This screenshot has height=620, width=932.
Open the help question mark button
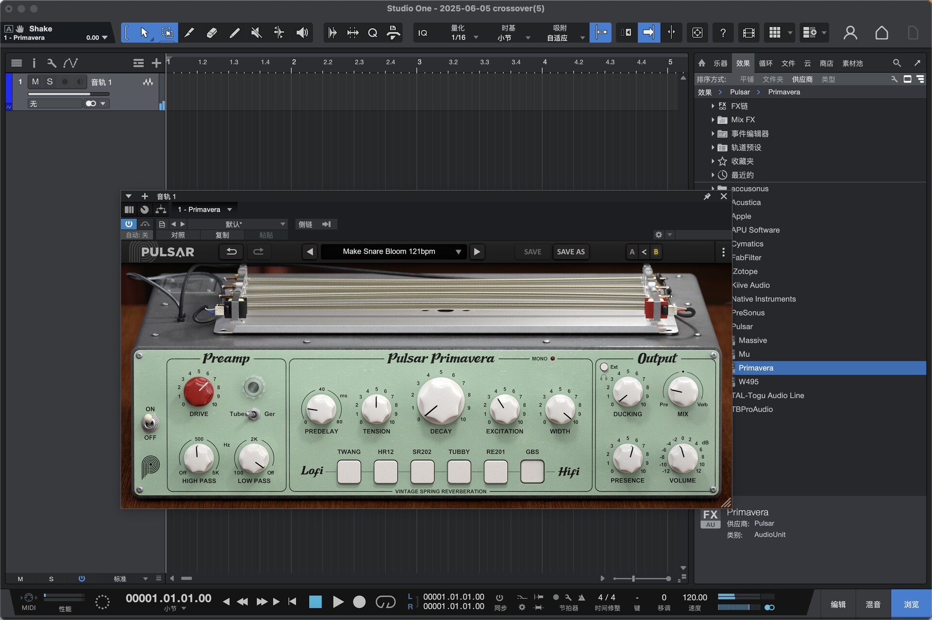coord(723,33)
